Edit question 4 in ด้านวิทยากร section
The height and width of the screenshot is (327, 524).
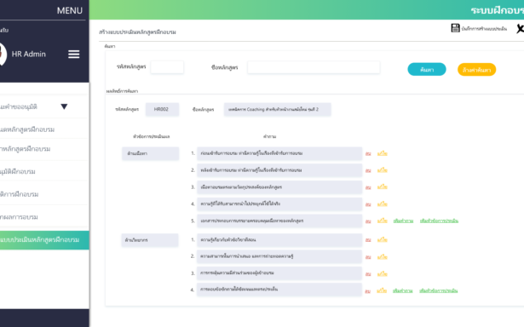point(382,291)
